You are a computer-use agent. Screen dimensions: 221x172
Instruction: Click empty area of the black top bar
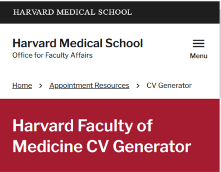177,12
